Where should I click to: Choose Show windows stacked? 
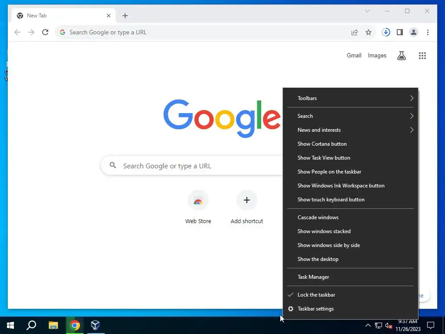pyautogui.click(x=351, y=231)
